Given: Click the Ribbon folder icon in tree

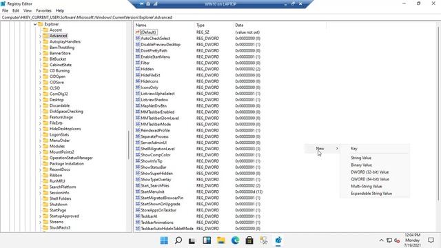Looking at the screenshot, I should point(45,175).
